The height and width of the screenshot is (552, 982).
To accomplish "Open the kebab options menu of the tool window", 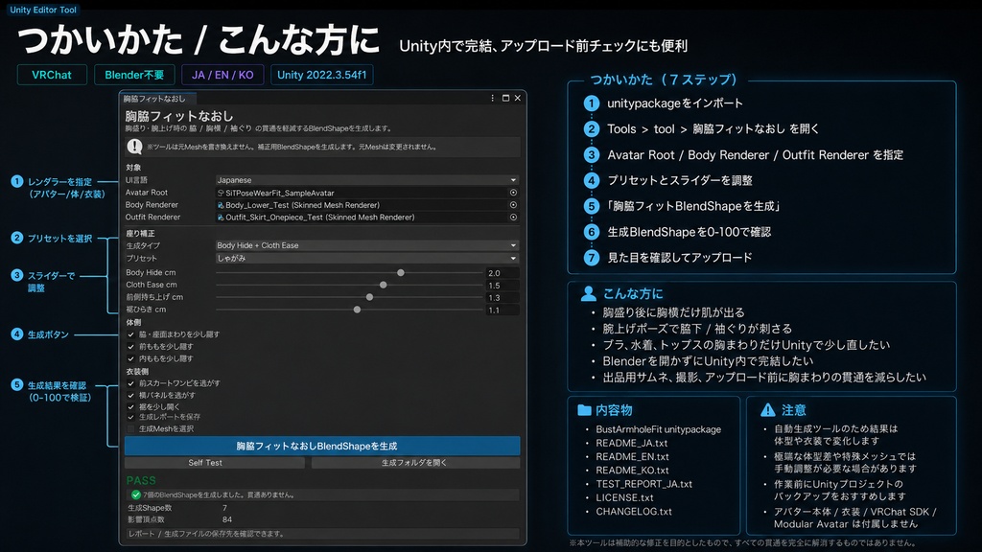I will tap(492, 99).
